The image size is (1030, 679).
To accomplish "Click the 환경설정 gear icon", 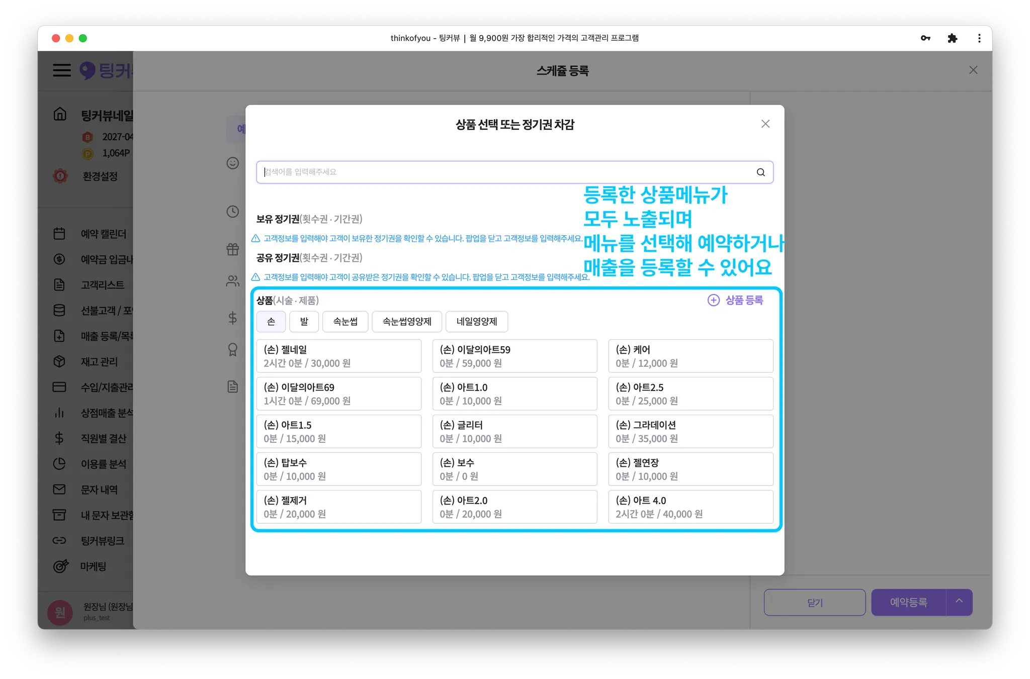I will click(x=60, y=176).
